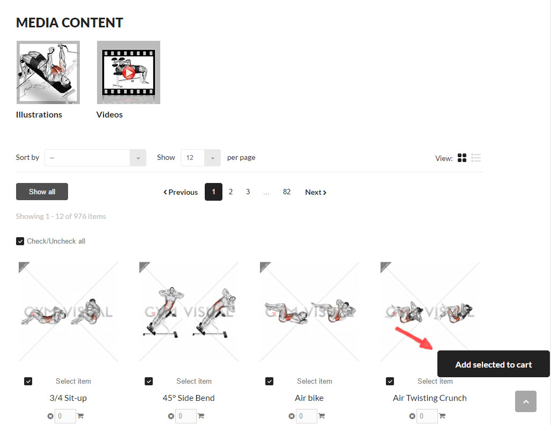The image size is (551, 425).
Task: Click quantity field under 45° Side Bend
Action: click(x=186, y=416)
